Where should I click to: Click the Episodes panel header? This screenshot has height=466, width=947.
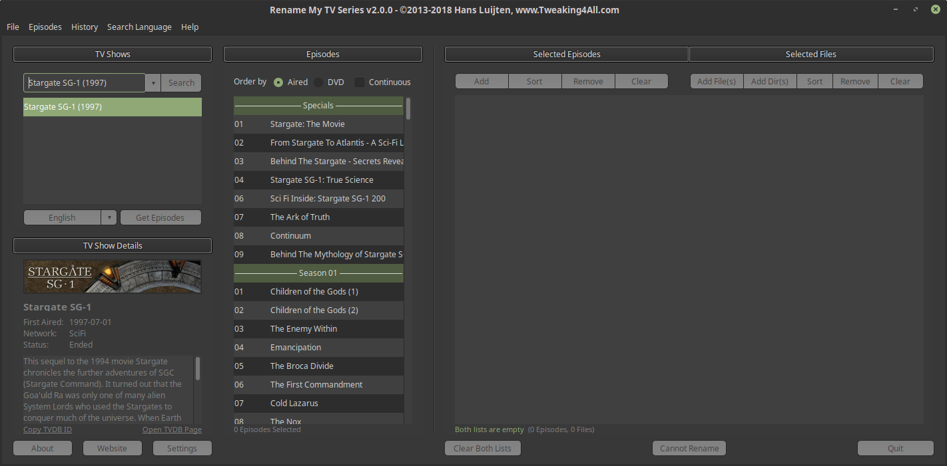tap(323, 54)
